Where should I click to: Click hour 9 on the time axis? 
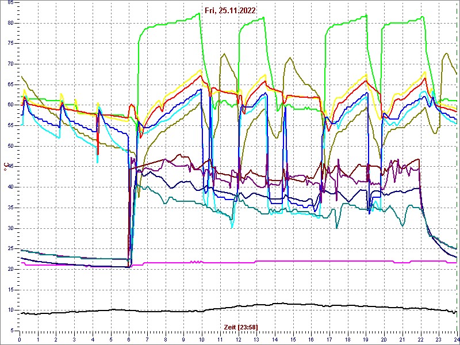coord(183,339)
